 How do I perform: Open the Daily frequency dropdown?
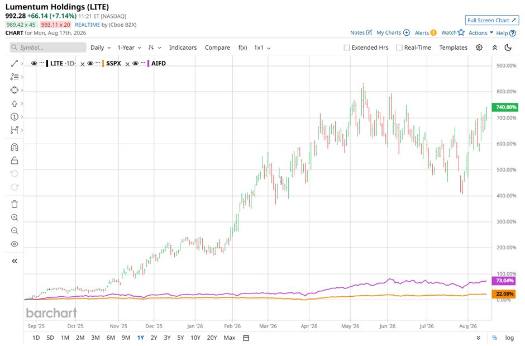(x=101, y=48)
